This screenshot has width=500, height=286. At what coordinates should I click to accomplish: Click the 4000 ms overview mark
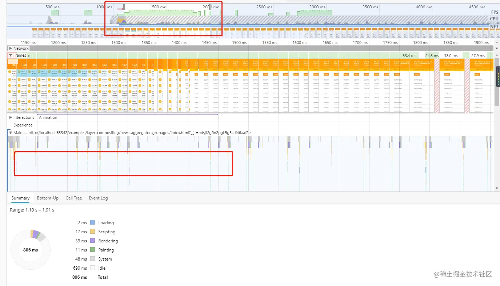[x=424, y=7]
